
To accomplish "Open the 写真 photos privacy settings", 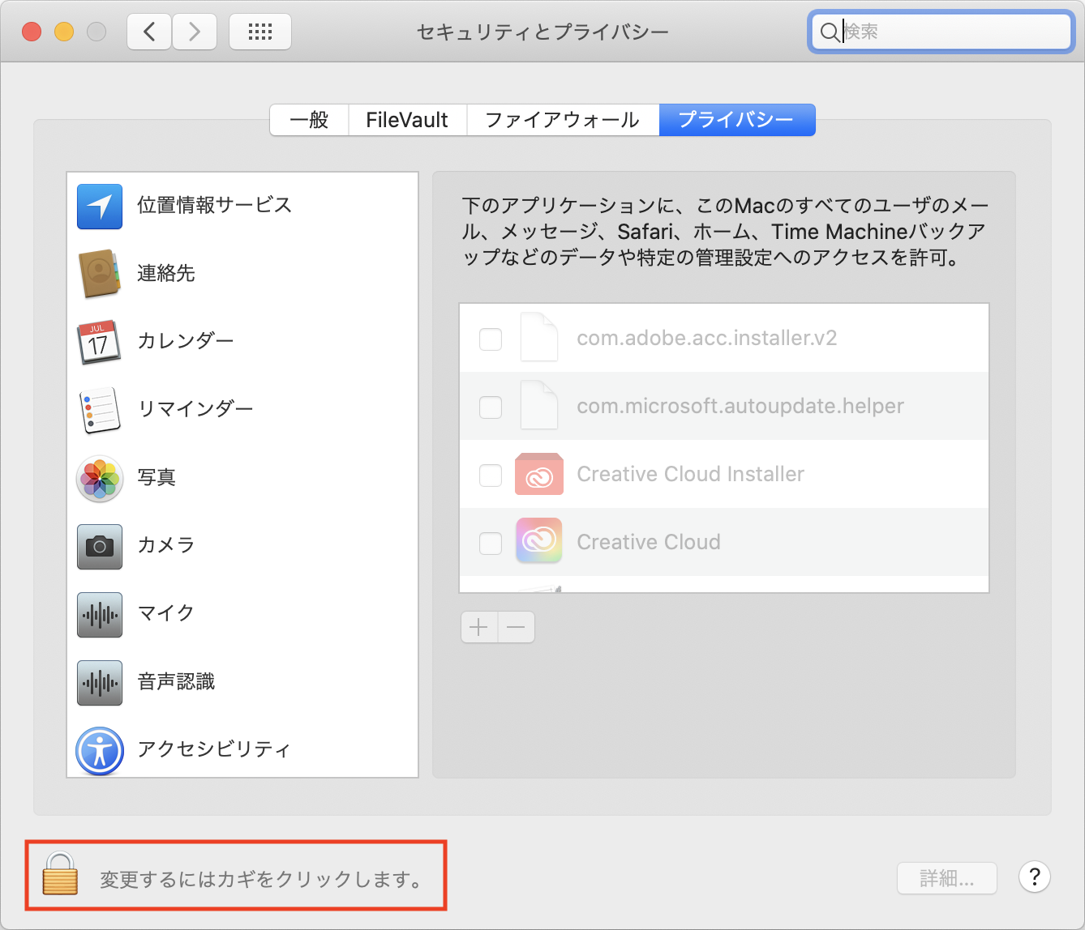I will pos(99,479).
